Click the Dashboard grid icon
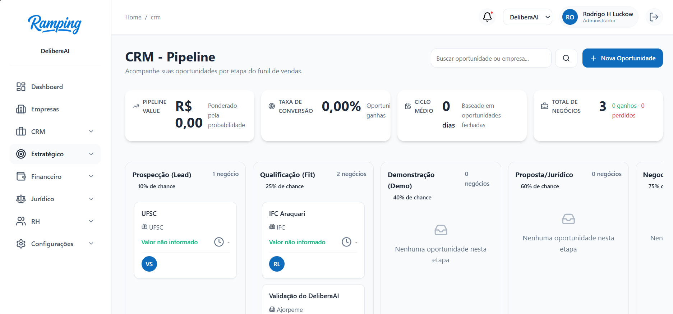673x314 pixels. click(21, 87)
